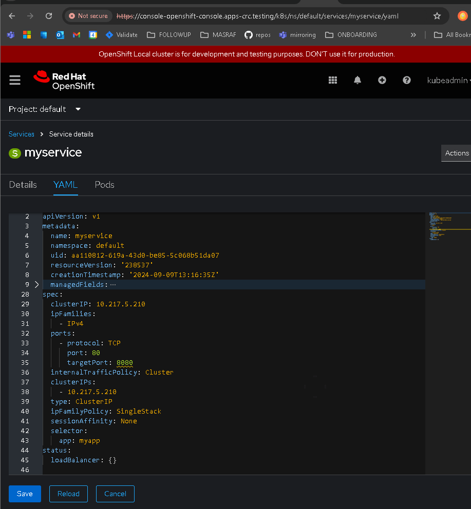Click the Red Hat OpenShift logo
Image resolution: width=471 pixels, height=509 pixels.
click(x=64, y=81)
